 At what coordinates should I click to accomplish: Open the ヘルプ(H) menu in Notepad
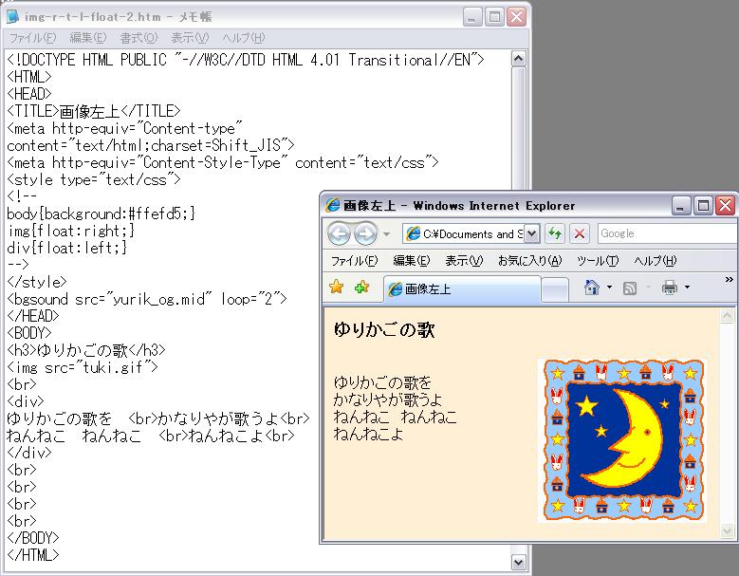pyautogui.click(x=244, y=38)
